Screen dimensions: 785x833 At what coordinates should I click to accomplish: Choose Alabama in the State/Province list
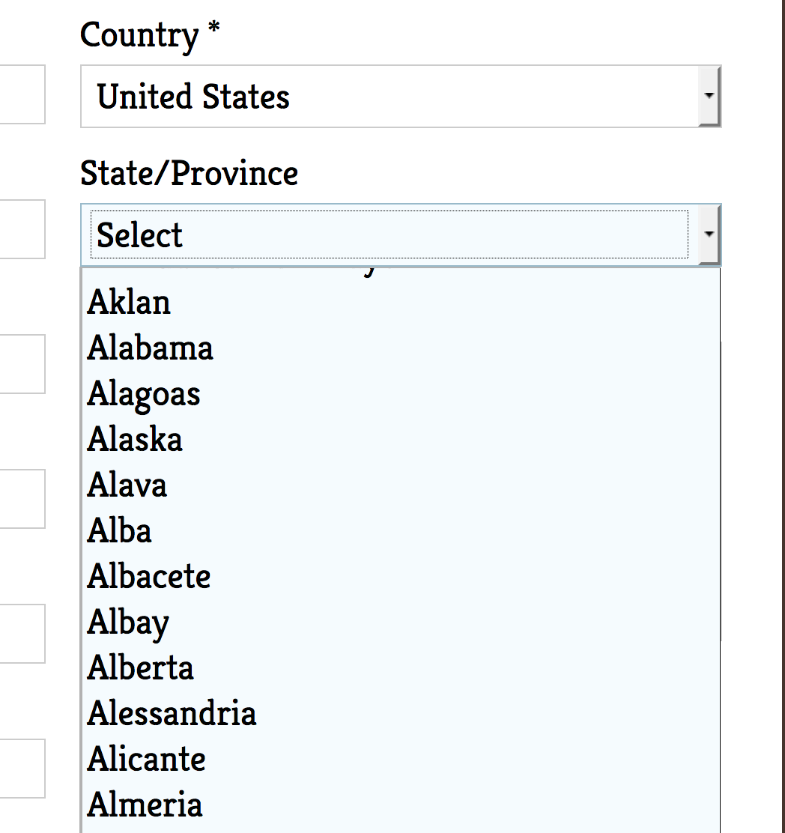pos(150,348)
